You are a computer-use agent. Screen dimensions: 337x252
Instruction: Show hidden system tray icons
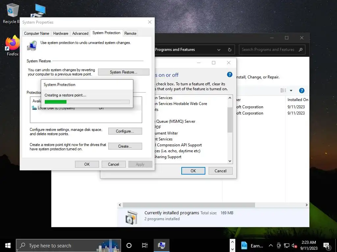(271, 245)
